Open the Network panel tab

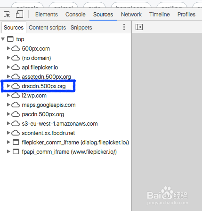click(131, 15)
